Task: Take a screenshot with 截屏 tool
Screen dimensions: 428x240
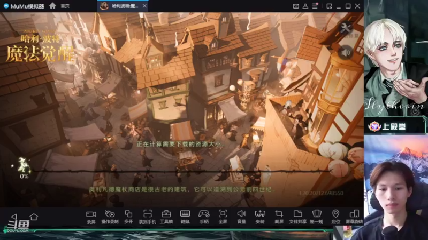Action: coord(279,217)
